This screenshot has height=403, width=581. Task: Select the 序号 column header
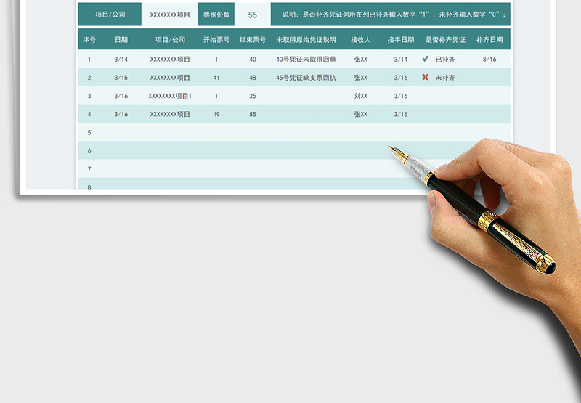[x=89, y=40]
